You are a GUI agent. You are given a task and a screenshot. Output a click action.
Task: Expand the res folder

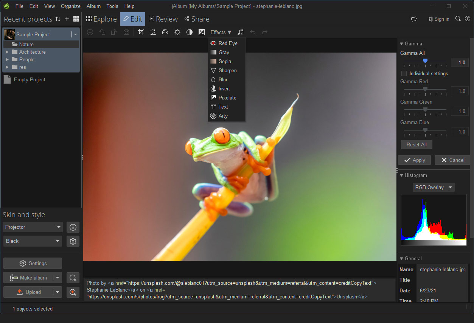point(7,67)
